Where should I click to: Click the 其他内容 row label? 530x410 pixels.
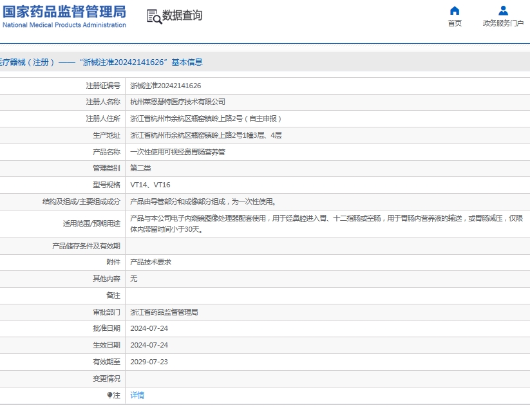pyautogui.click(x=106, y=279)
